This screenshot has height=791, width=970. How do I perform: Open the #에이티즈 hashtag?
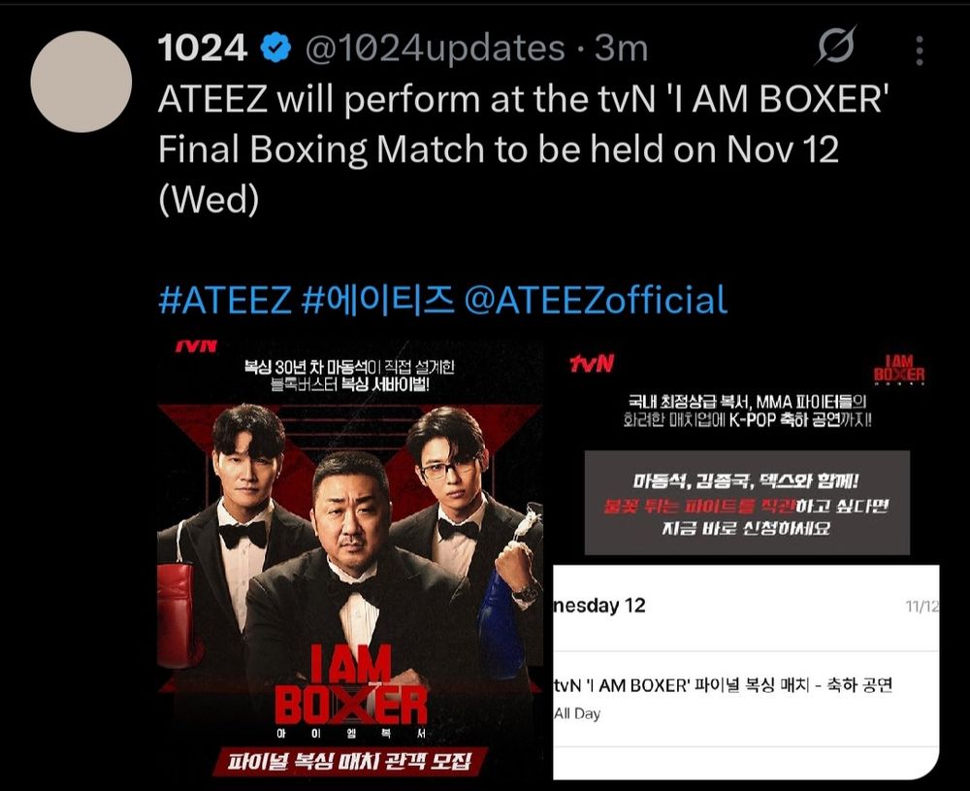(x=377, y=300)
